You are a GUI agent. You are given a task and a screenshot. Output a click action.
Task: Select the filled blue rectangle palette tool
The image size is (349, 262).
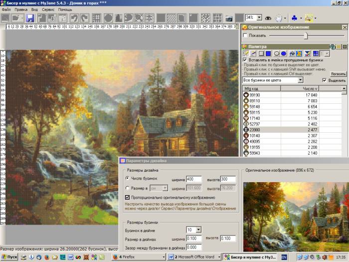[x=268, y=53]
